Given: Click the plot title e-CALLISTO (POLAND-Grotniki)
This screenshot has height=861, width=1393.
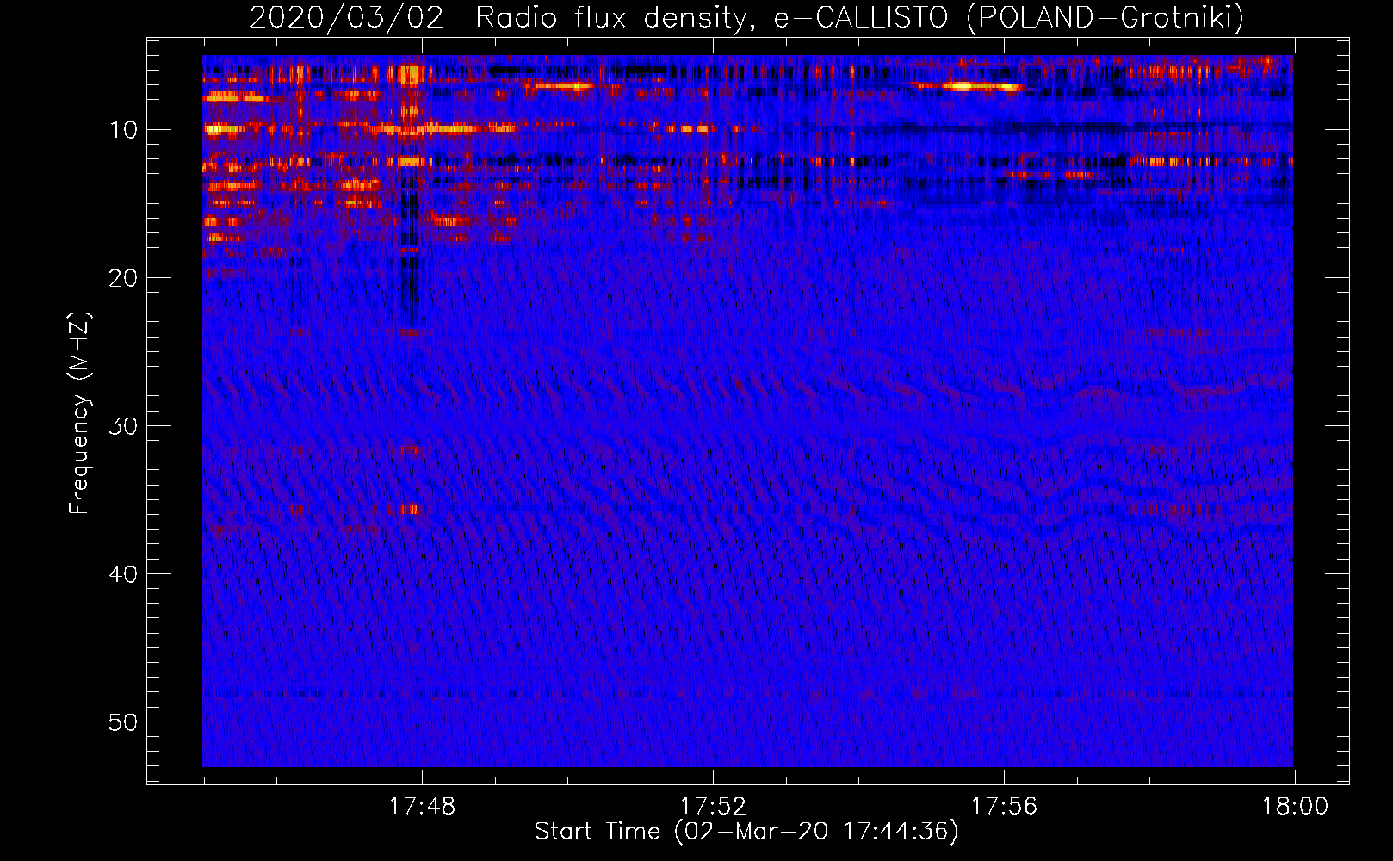Looking at the screenshot, I should click(1008, 17).
